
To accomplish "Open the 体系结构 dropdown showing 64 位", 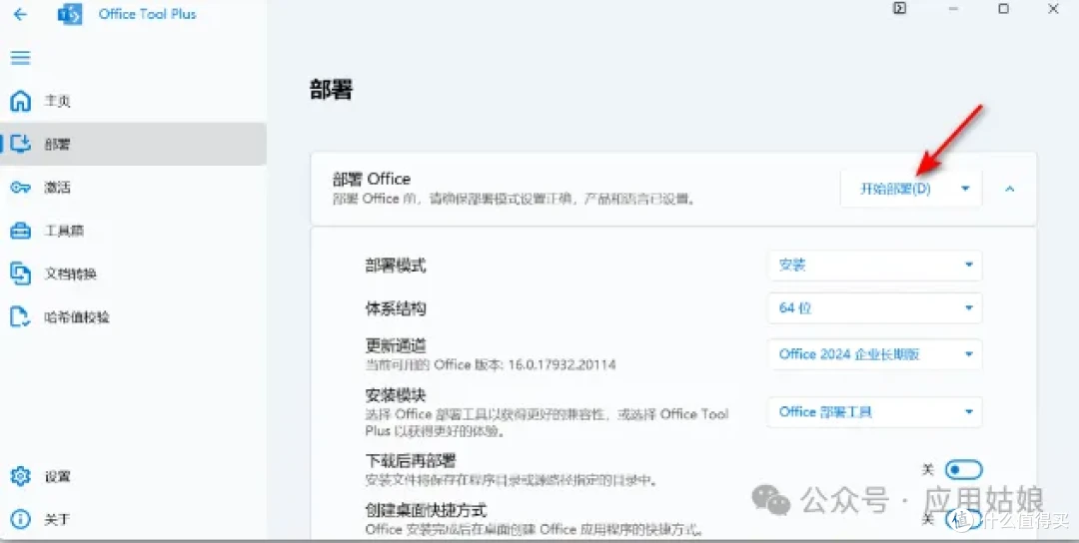I will (x=874, y=307).
